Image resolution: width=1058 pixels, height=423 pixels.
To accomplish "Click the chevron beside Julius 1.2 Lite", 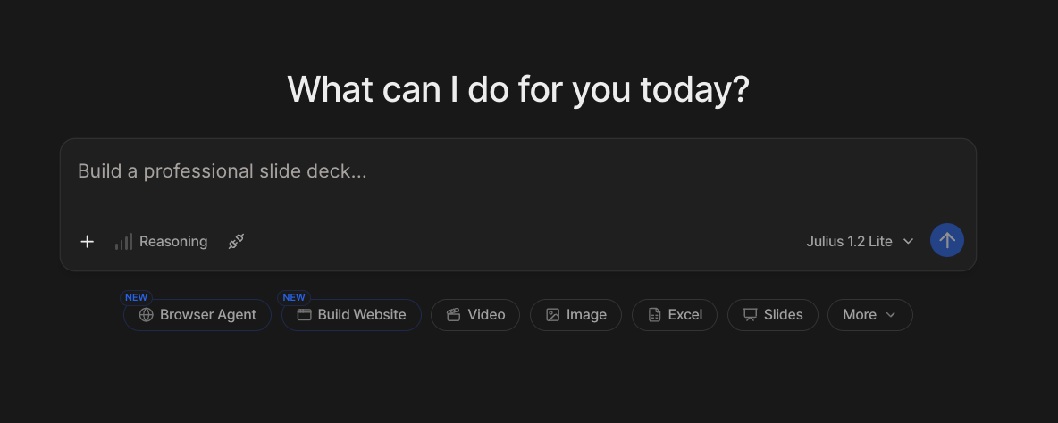I will pyautogui.click(x=908, y=241).
